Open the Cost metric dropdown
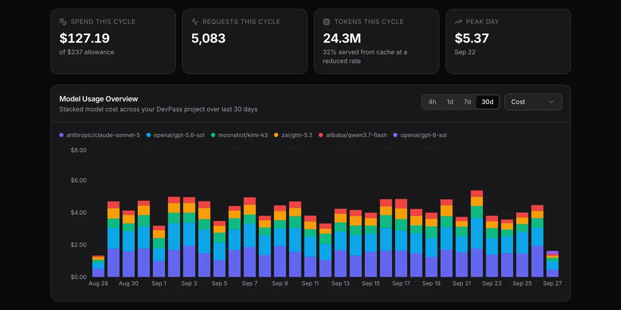This screenshot has height=310, width=621. pos(533,102)
